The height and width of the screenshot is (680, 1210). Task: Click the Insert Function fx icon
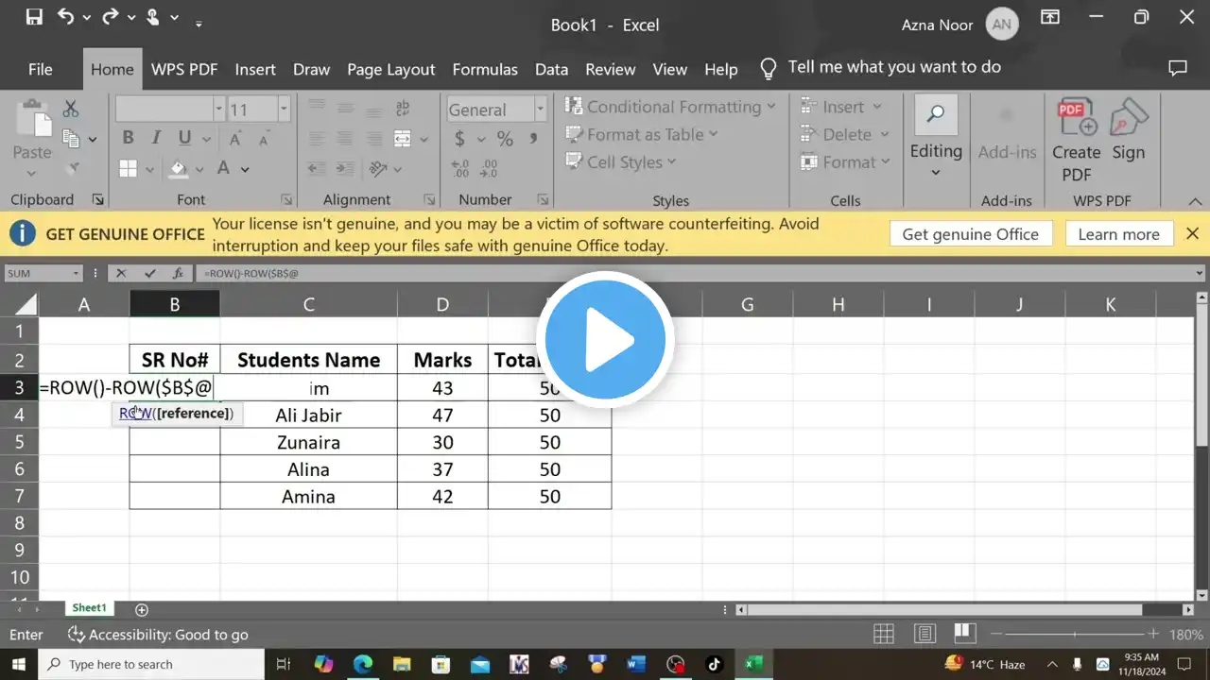click(178, 273)
